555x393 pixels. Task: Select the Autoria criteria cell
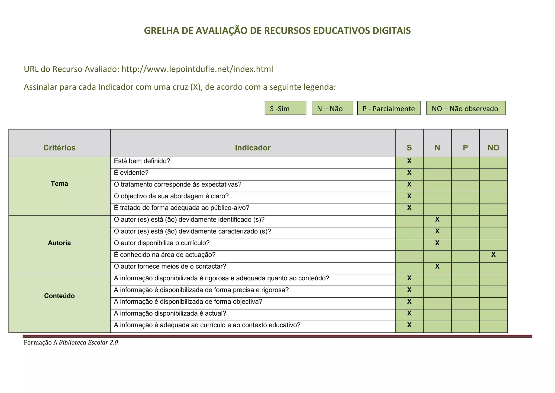59,243
